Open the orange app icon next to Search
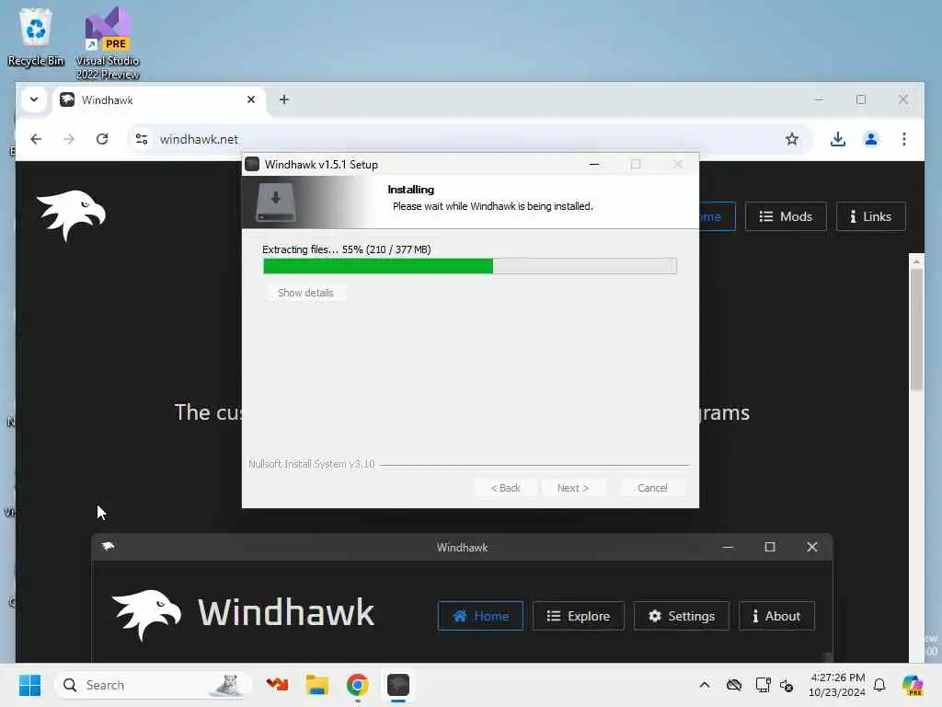This screenshot has width=942, height=707. point(277,685)
